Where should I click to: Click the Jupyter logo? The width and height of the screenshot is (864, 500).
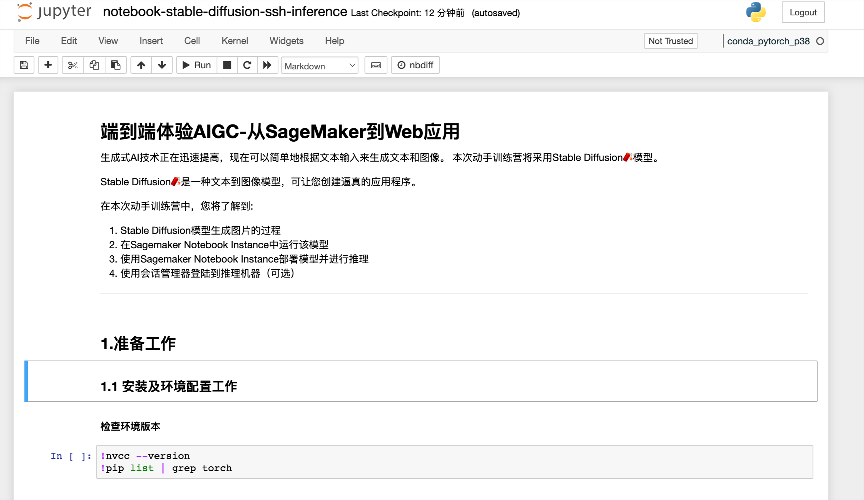[54, 12]
